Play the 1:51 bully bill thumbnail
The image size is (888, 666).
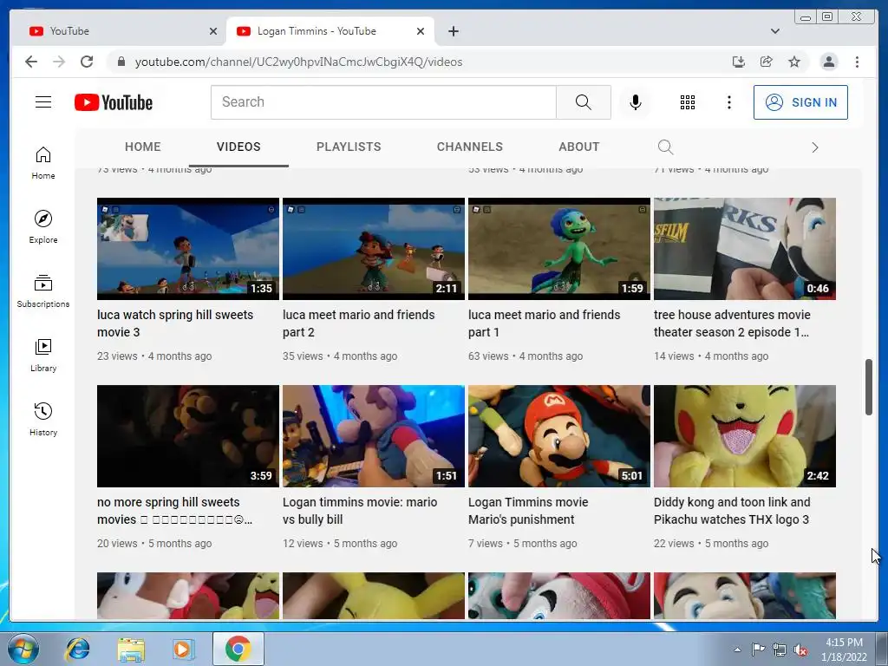coord(373,436)
